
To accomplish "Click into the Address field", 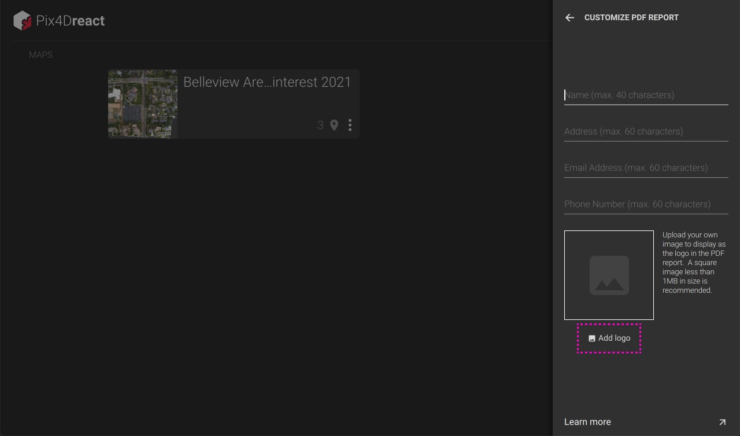I will pos(646,132).
